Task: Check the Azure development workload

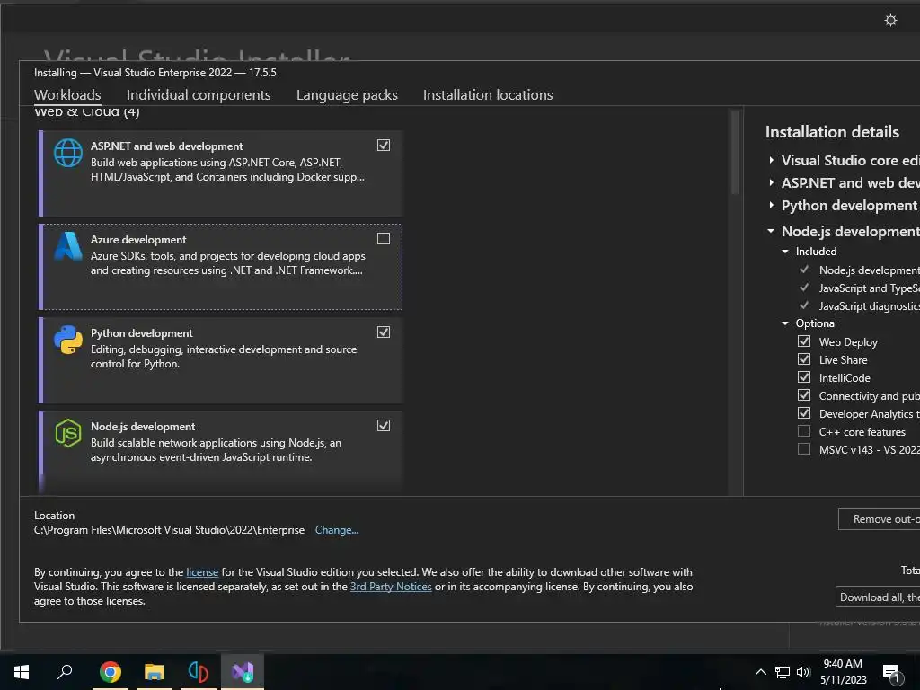Action: tap(383, 238)
